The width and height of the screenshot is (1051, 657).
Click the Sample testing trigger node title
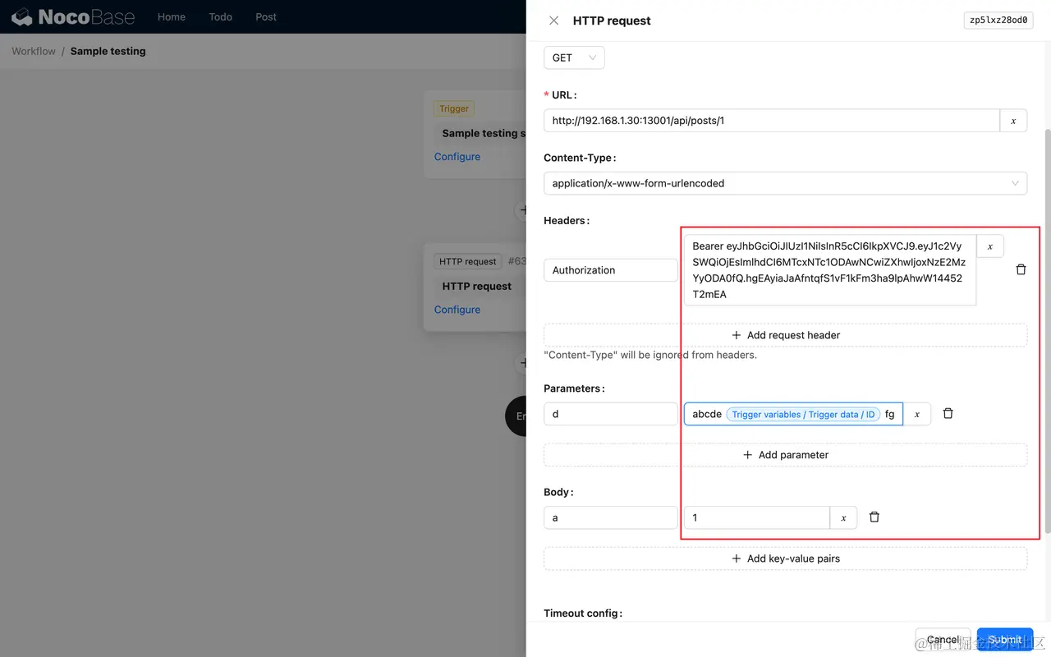click(480, 133)
